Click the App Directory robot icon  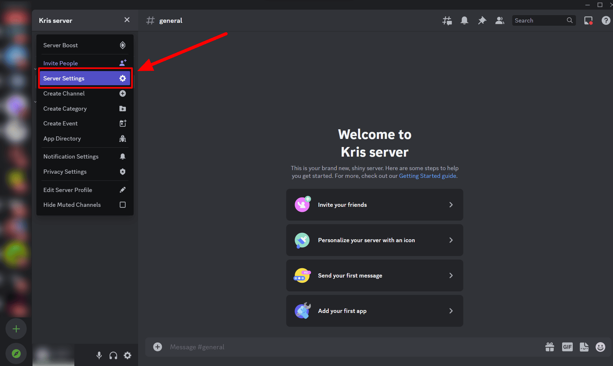[123, 139]
